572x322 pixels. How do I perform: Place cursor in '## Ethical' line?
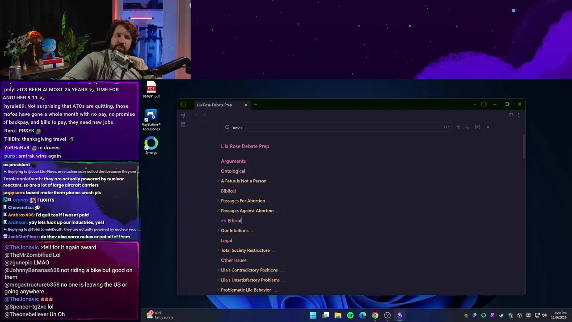tap(231, 220)
